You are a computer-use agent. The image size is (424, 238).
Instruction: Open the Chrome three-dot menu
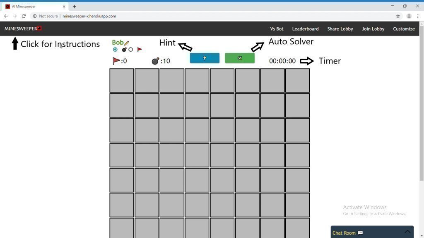418,16
